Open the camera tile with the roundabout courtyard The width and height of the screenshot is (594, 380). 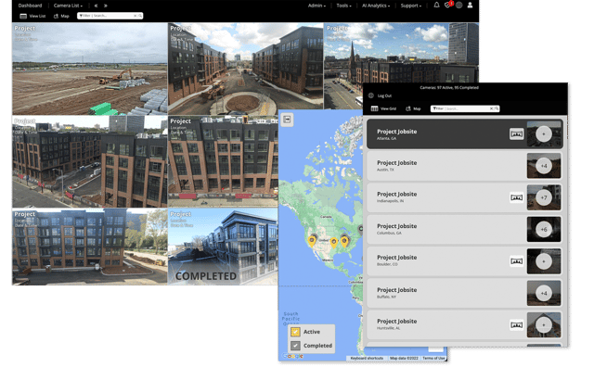click(245, 69)
